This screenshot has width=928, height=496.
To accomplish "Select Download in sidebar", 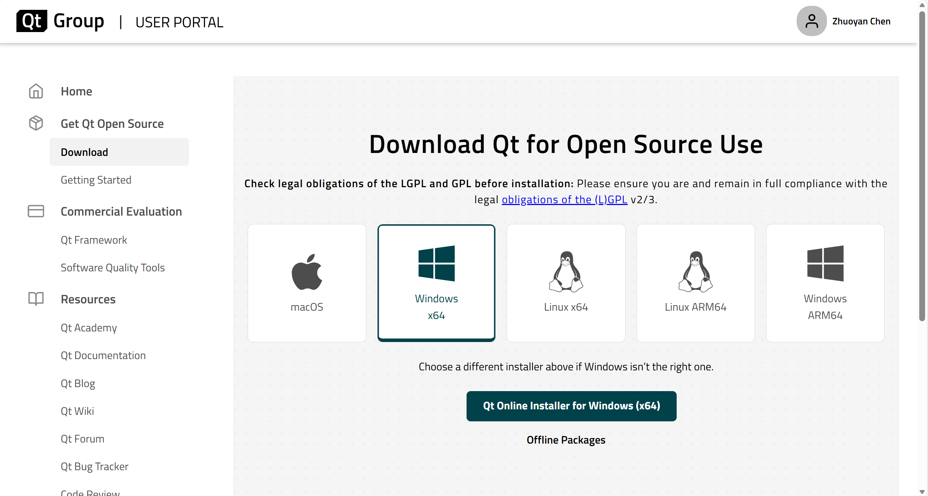I will tap(119, 152).
